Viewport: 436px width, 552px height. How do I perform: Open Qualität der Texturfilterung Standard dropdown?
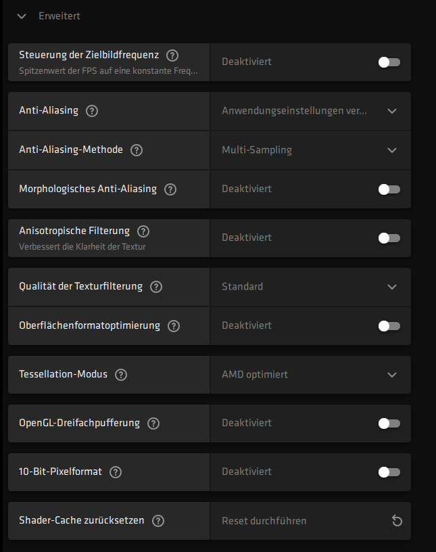coord(310,287)
